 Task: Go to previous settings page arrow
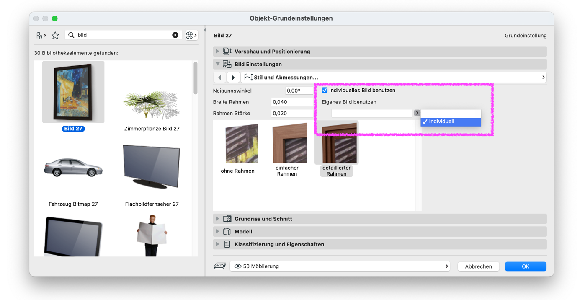pos(220,78)
